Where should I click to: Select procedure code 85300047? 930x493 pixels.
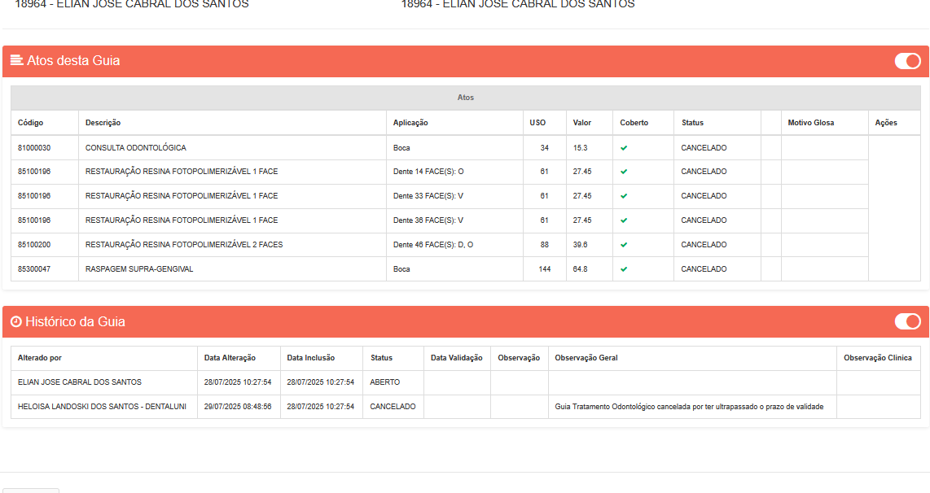tap(34, 269)
